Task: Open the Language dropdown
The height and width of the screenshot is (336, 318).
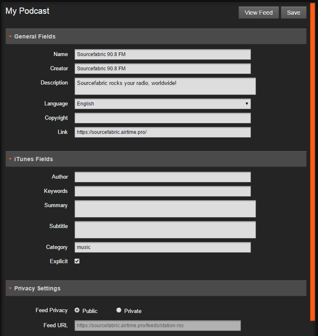Action: [x=162, y=104]
